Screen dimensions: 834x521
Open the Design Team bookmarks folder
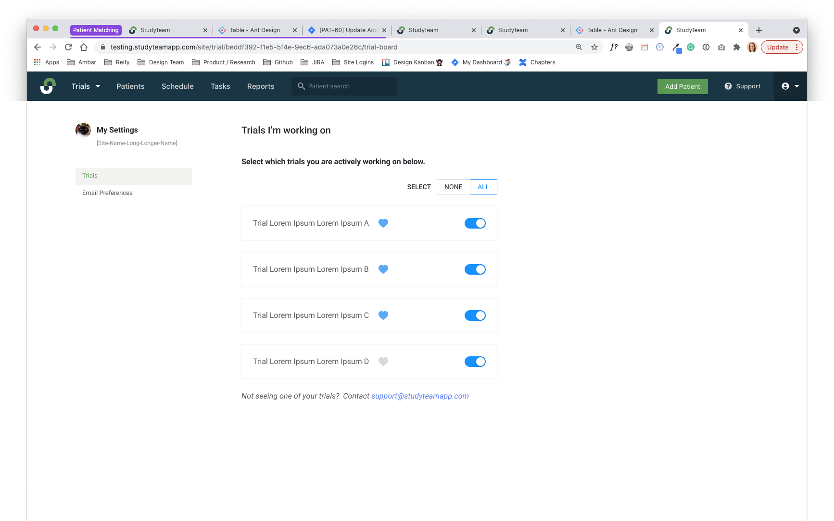pos(161,62)
